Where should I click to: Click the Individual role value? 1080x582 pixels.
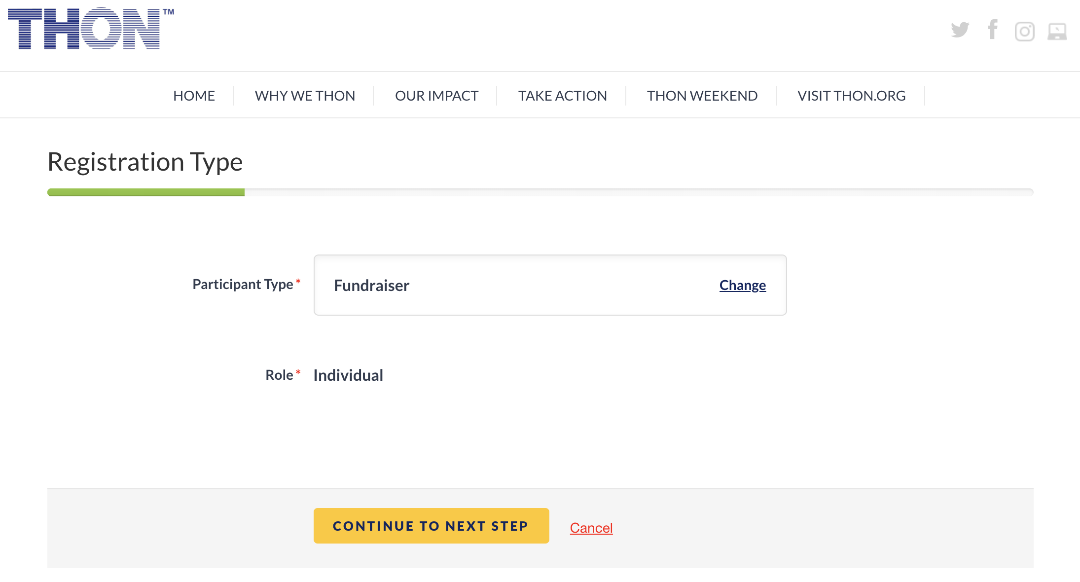coord(348,375)
